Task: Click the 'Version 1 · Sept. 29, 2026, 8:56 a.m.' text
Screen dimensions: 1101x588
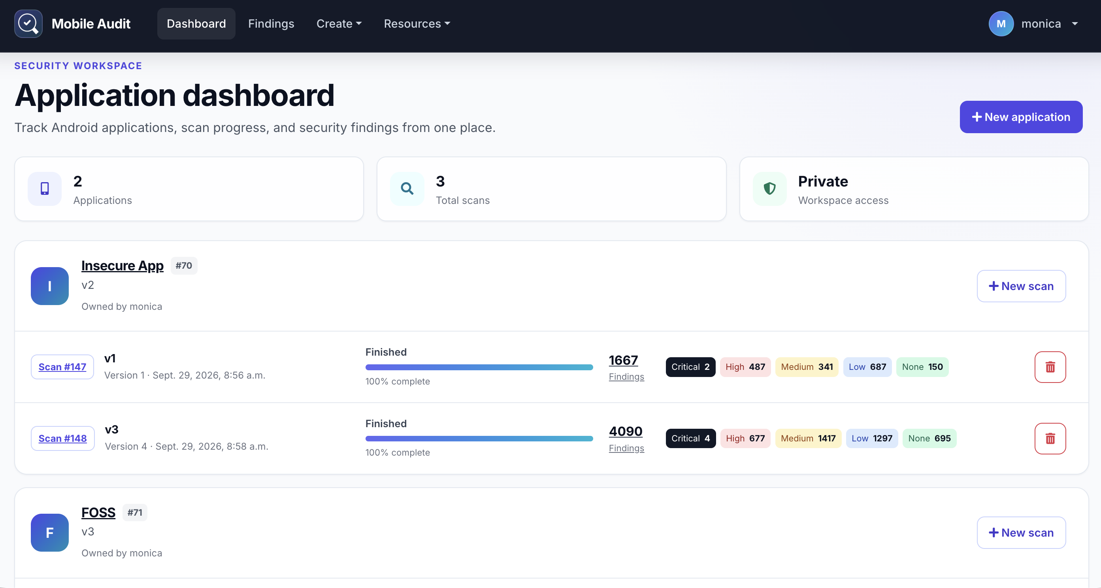Action: (185, 375)
